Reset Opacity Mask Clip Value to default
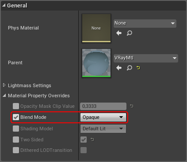Screen dimensions: 187x162 tap(132, 106)
